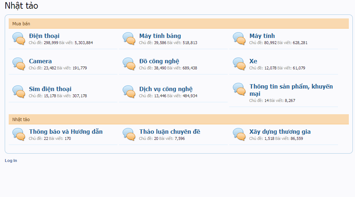Open Thông tin sản phẩm, khuyến mại forum

click(x=291, y=87)
